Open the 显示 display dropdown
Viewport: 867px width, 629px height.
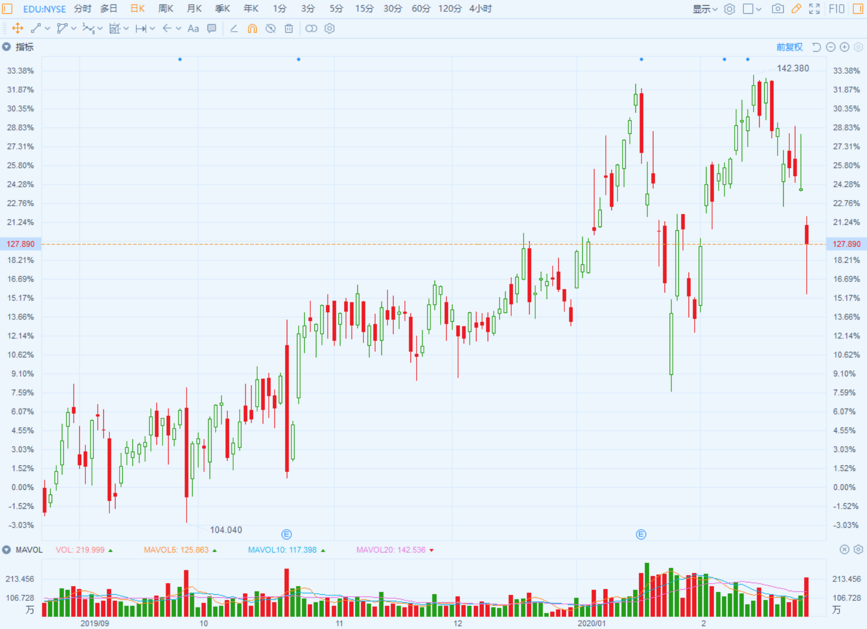704,9
